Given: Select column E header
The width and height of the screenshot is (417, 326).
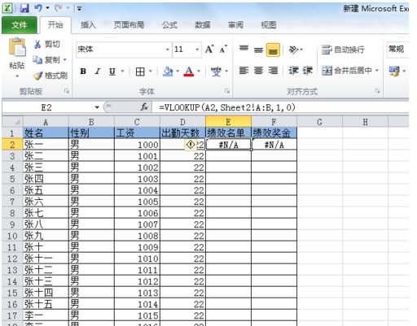Looking at the screenshot, I should [228, 122].
